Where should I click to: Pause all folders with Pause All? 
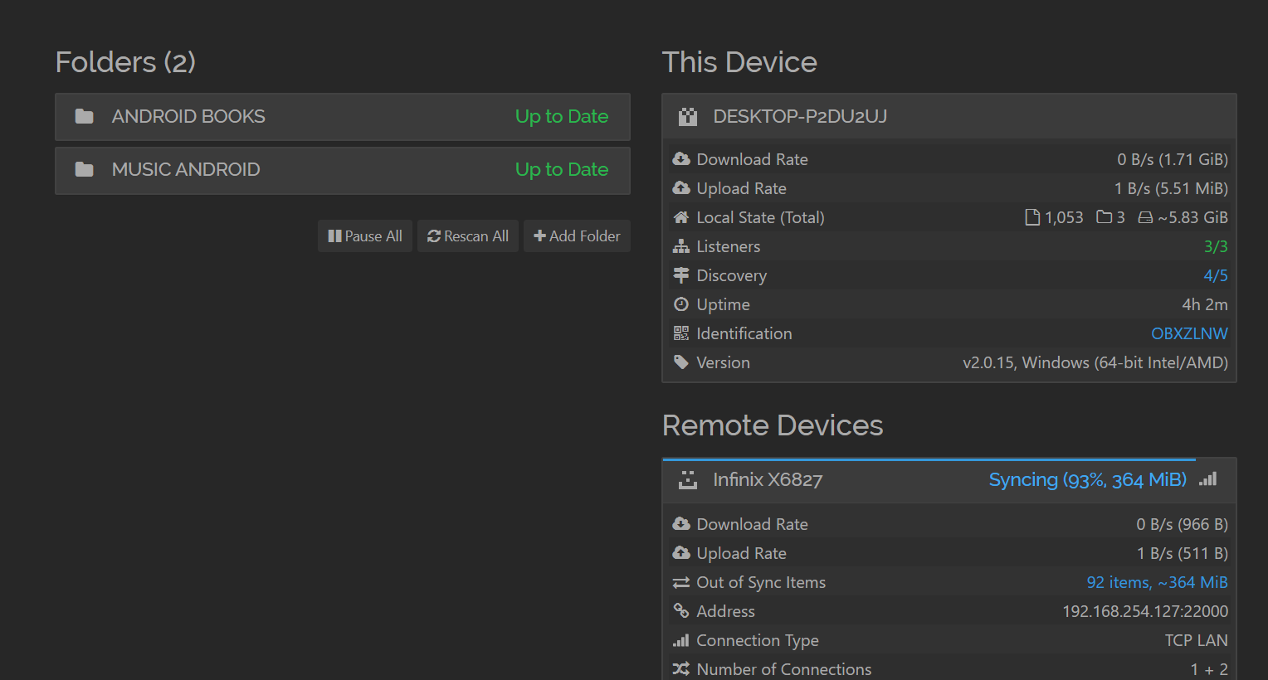click(365, 236)
